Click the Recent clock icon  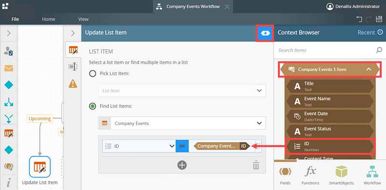click(380, 32)
